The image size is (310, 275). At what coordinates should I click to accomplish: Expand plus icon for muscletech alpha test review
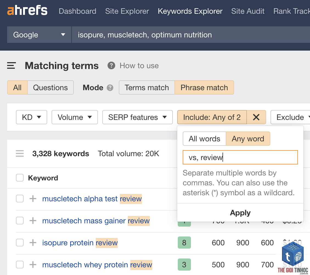pyautogui.click(x=33, y=199)
